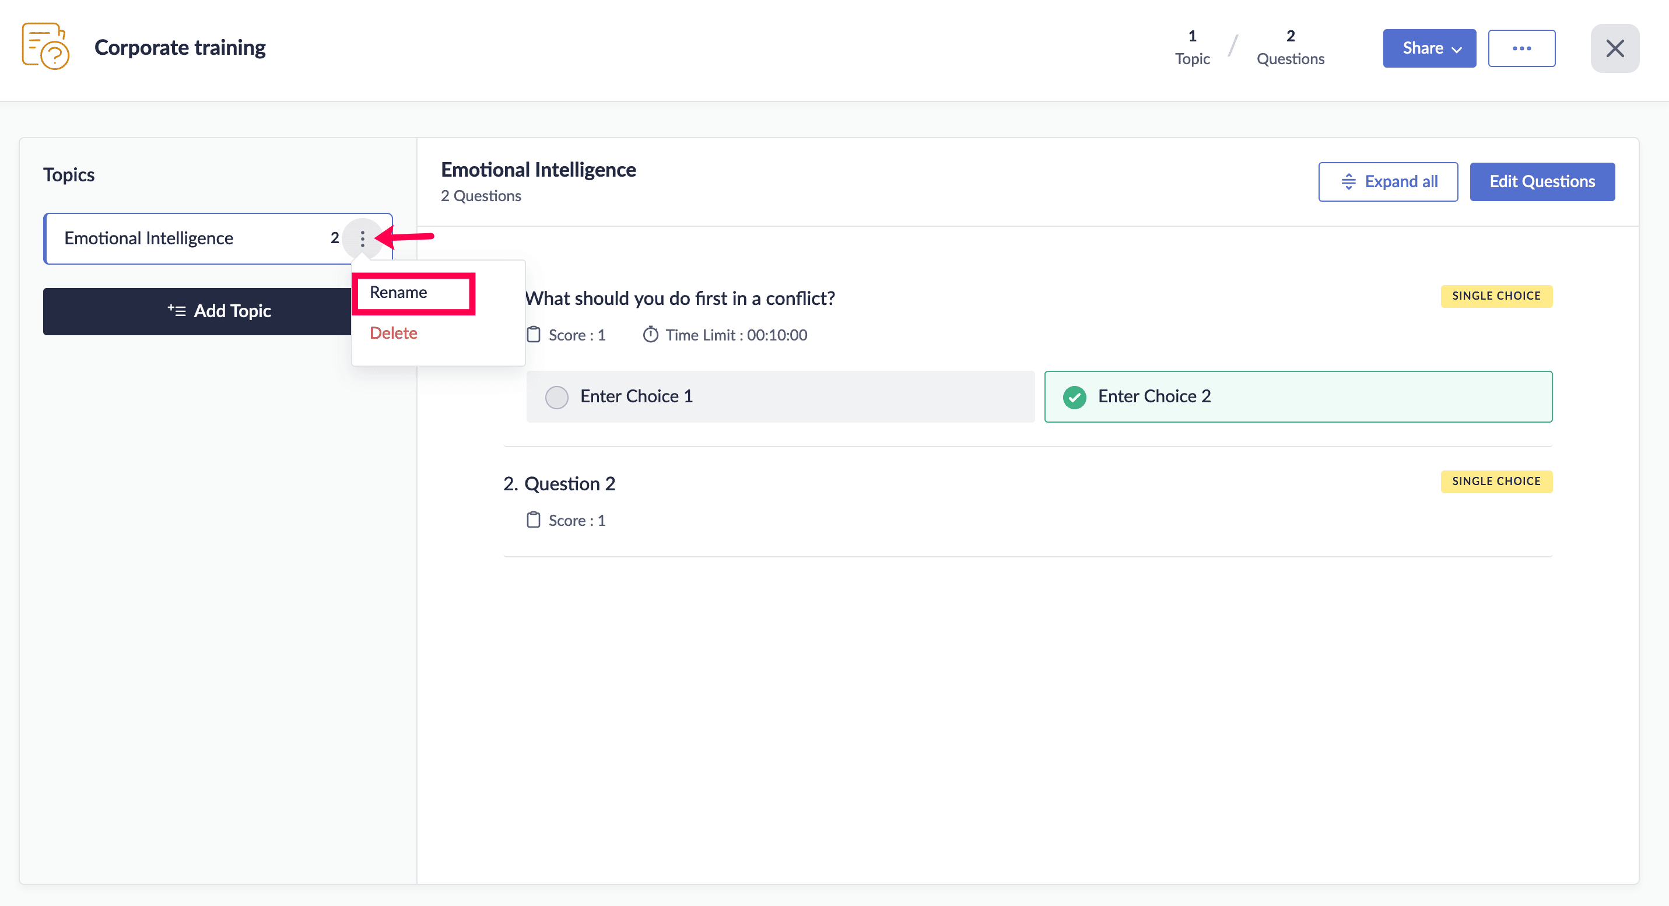Click the SINGLE CHOICE badge on Question 2
The height and width of the screenshot is (906, 1669).
[x=1495, y=481]
